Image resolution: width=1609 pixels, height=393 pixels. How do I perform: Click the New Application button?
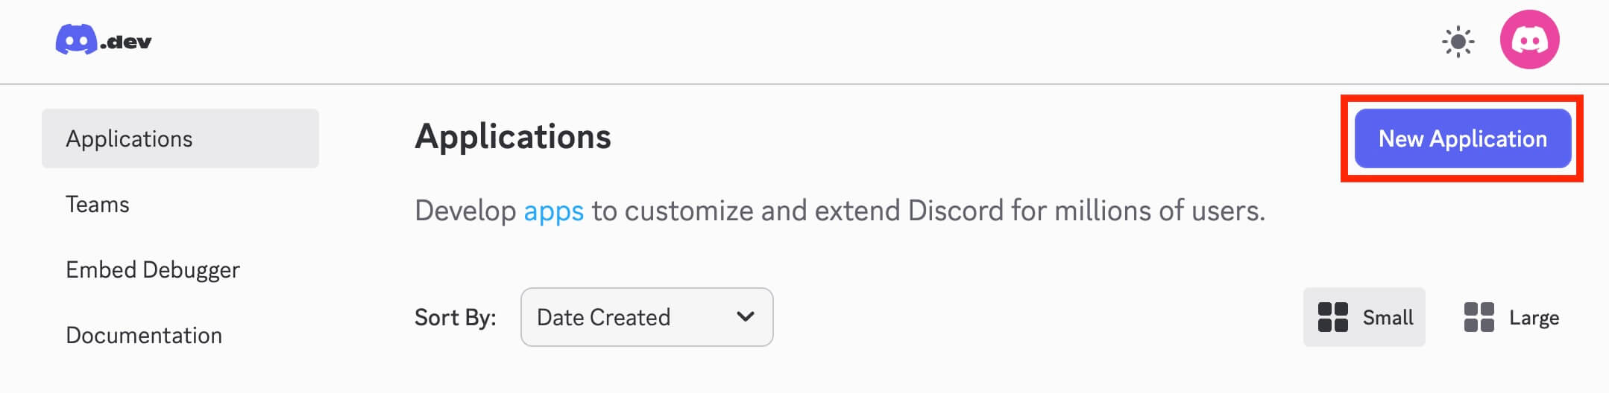click(1462, 138)
